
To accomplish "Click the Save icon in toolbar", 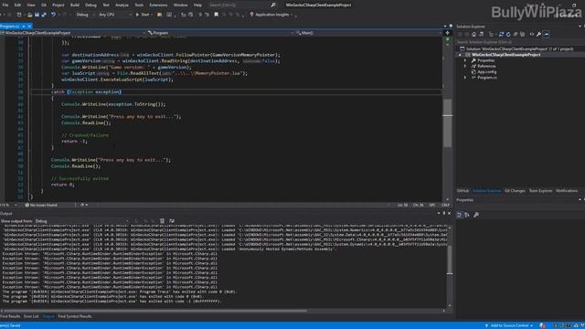I will click(x=37, y=15).
